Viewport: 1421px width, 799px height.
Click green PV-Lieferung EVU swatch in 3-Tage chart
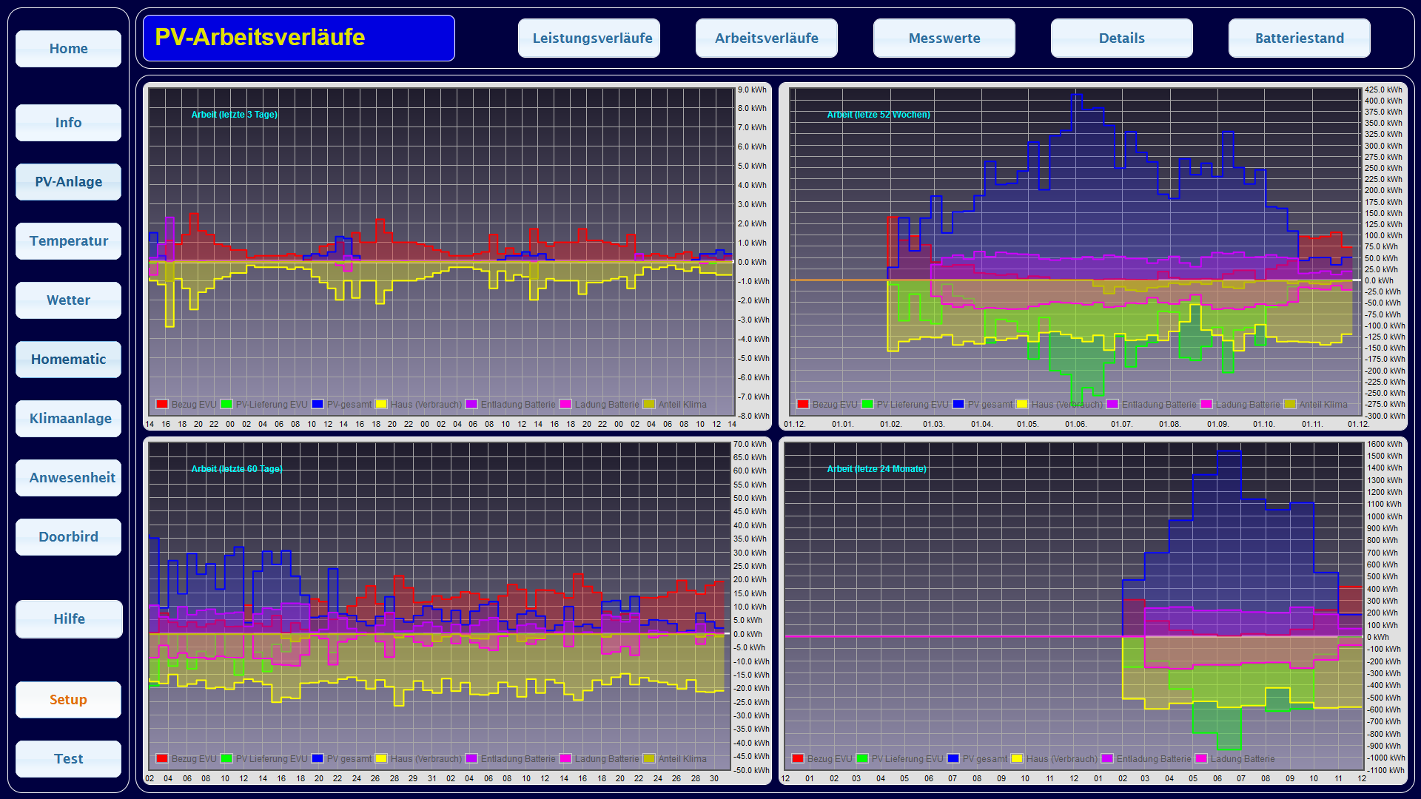pos(226,404)
